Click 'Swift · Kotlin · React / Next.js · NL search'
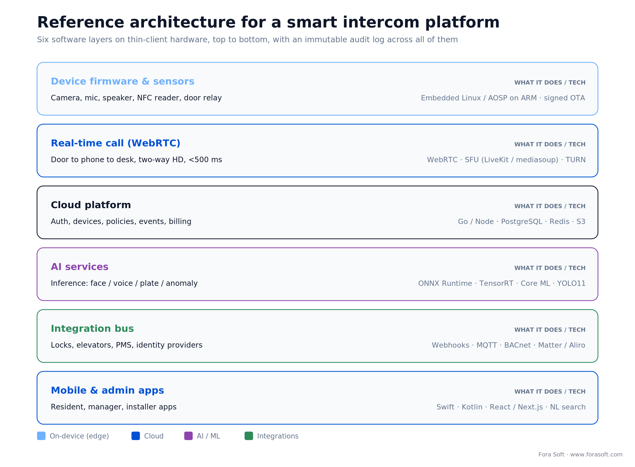Screen dimensions: 635x467 (511, 407)
